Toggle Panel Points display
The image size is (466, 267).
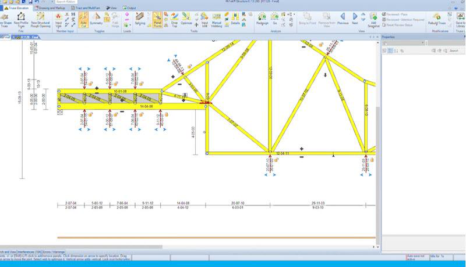pyautogui.click(x=157, y=20)
